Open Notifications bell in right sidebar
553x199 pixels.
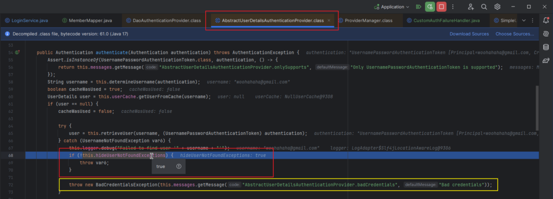[545, 21]
